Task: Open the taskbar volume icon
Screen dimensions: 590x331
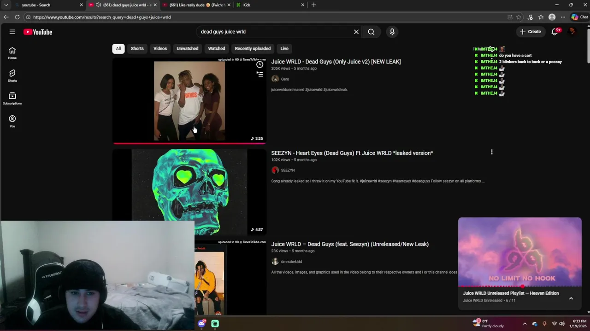Action: [x=562, y=324]
